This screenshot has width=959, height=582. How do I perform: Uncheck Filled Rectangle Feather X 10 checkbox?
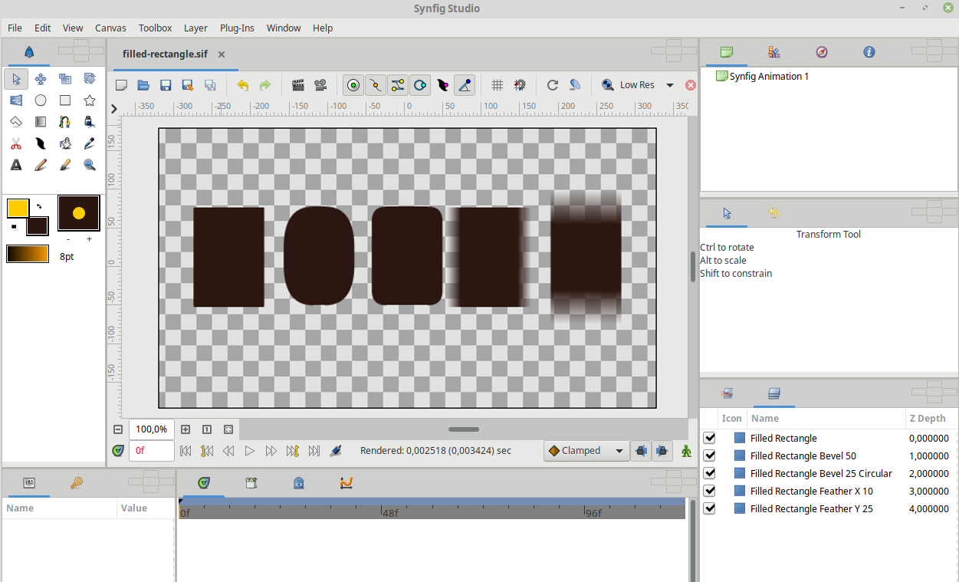[x=709, y=491]
